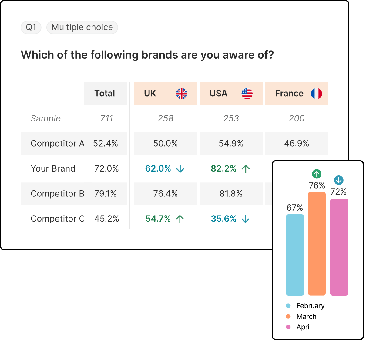Screen dimensions: 376x340
Task: Click the April legend color dot
Action: pyautogui.click(x=288, y=327)
